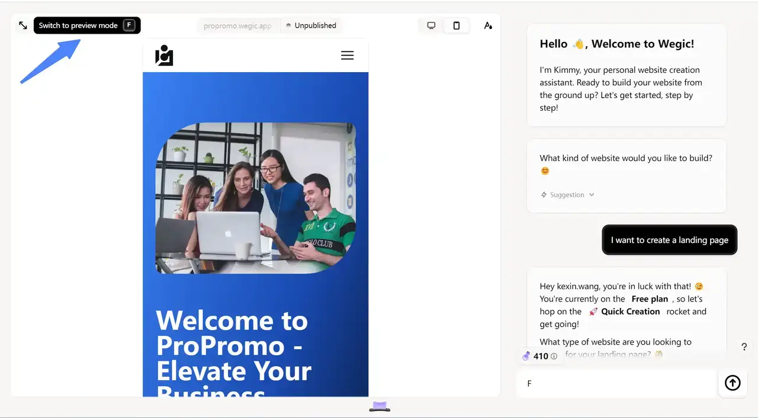Image resolution: width=758 pixels, height=418 pixels.
Task: Select the team photo in the hero section
Action: pos(256,198)
